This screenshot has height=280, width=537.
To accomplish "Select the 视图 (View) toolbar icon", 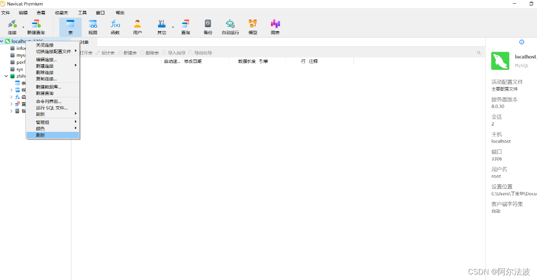I will click(93, 24).
